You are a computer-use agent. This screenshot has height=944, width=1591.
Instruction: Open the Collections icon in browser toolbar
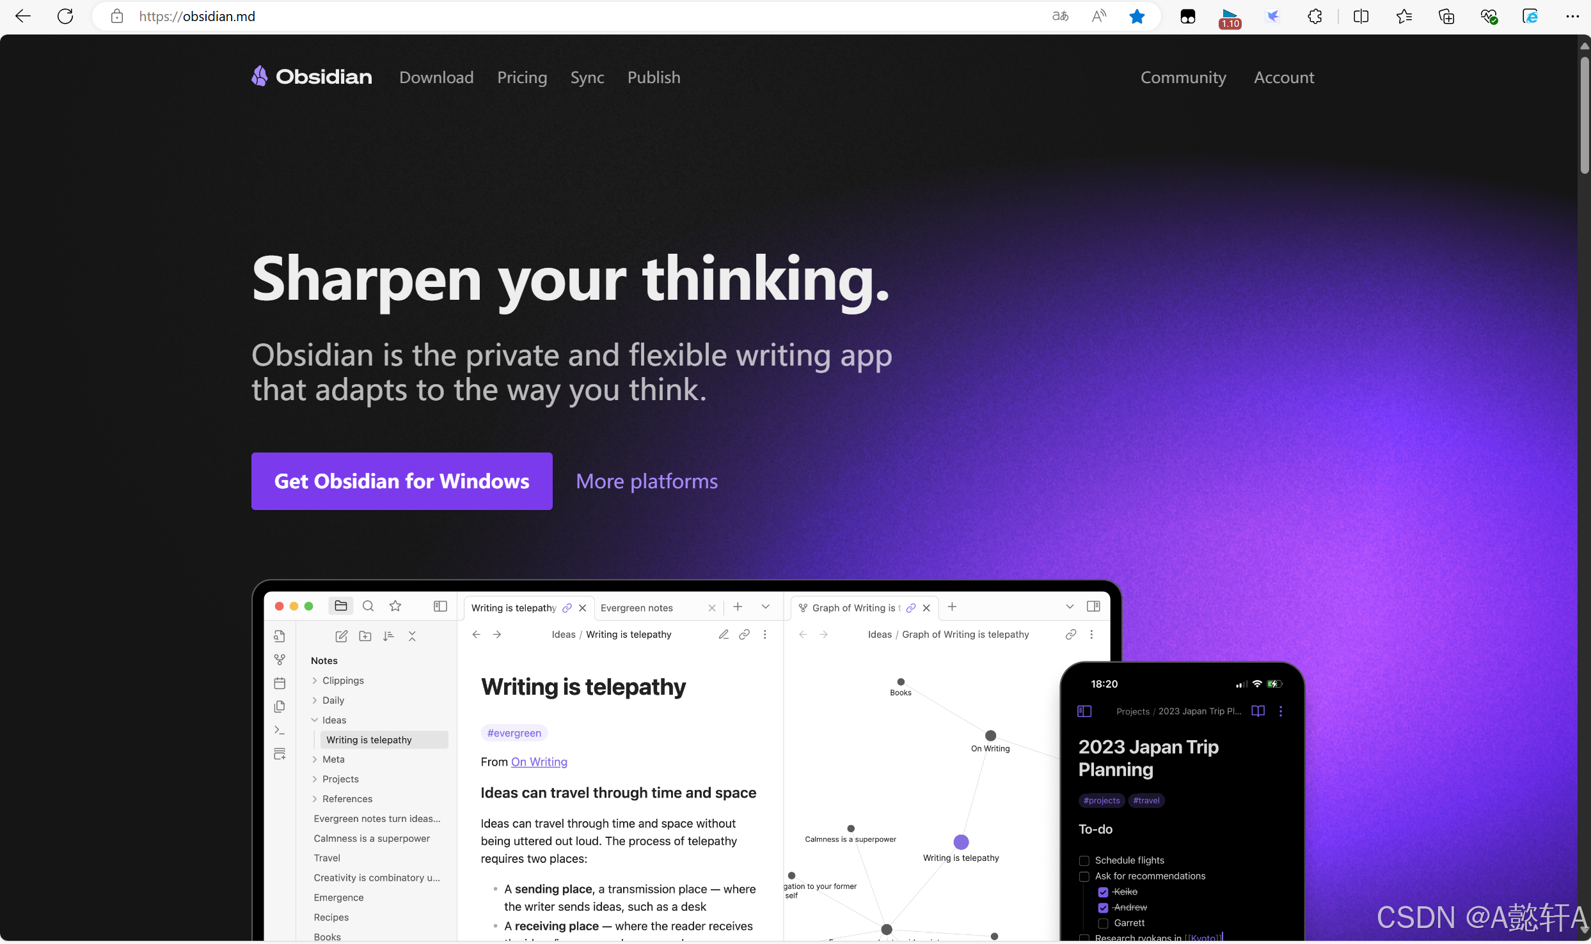pos(1446,17)
